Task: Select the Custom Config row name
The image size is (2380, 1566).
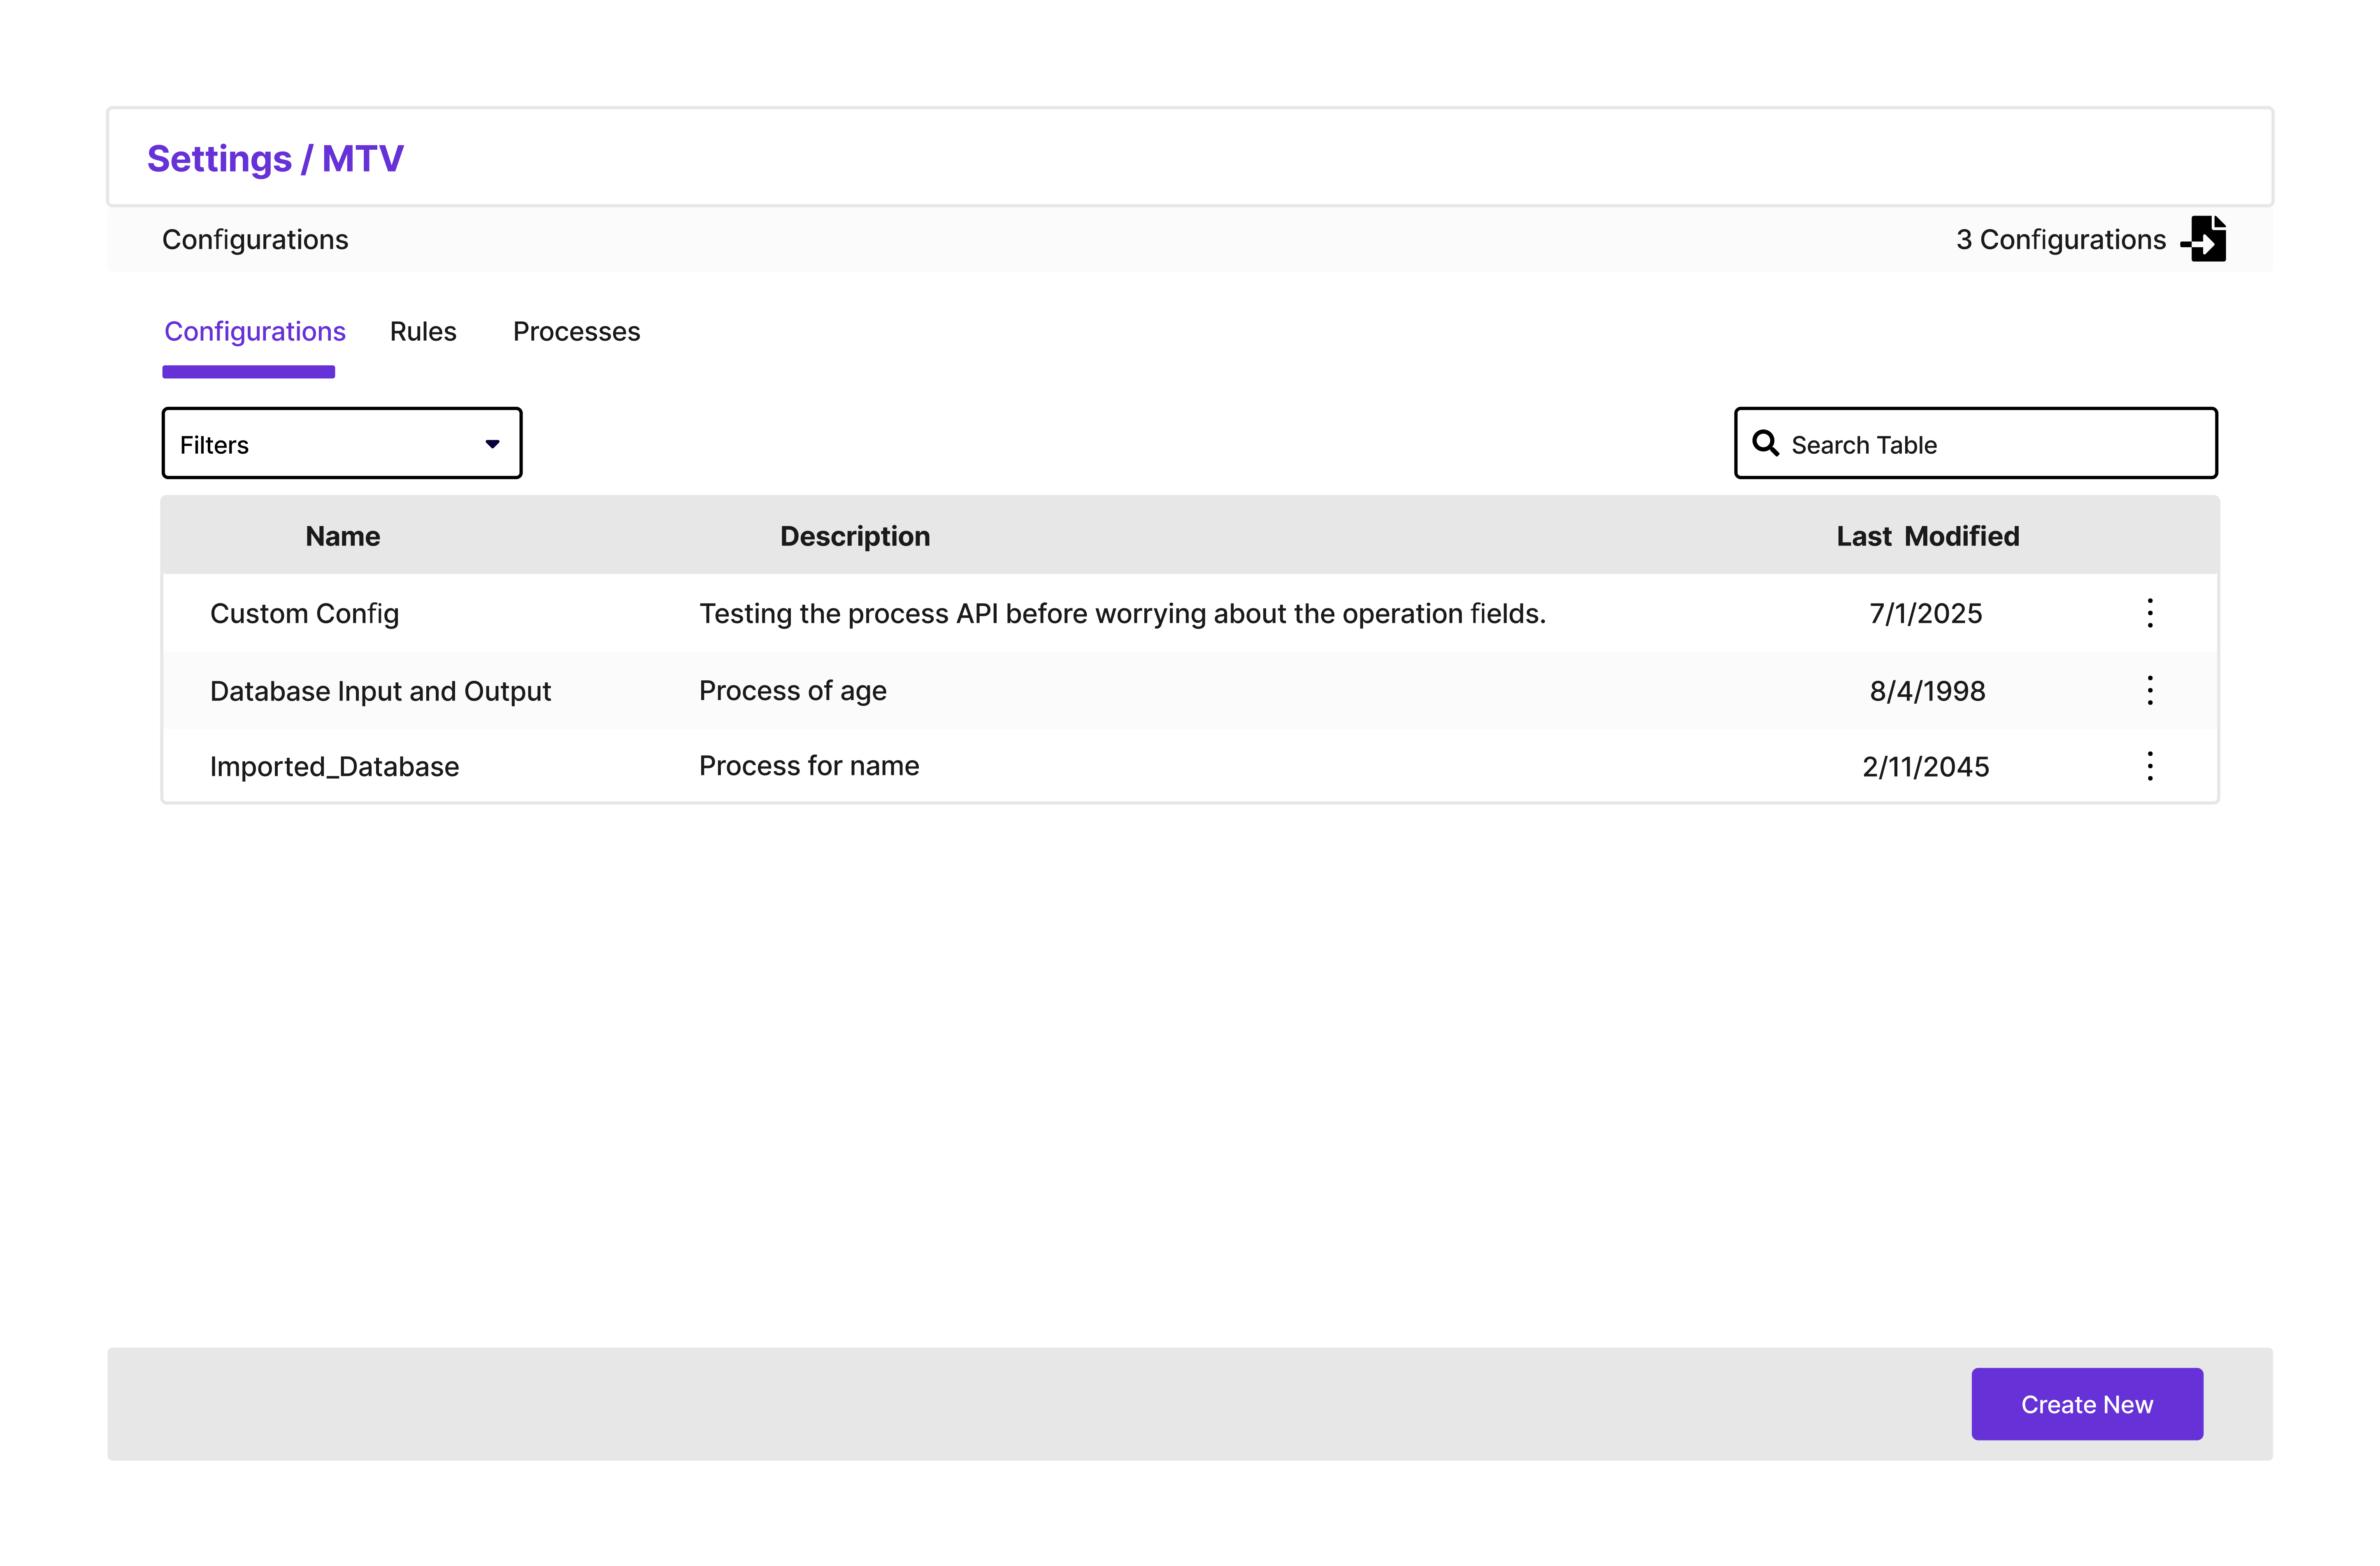Action: [304, 614]
